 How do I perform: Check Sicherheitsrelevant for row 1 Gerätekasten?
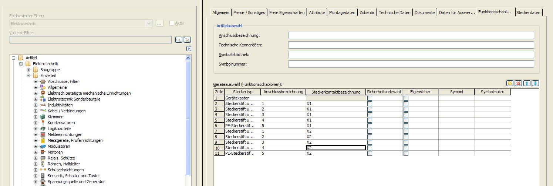coord(370,98)
